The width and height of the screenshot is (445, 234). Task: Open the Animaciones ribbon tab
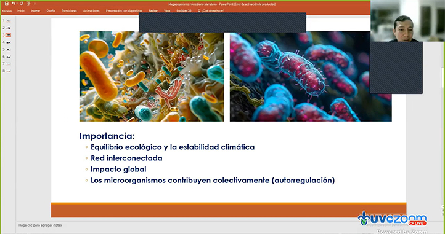coord(91,11)
